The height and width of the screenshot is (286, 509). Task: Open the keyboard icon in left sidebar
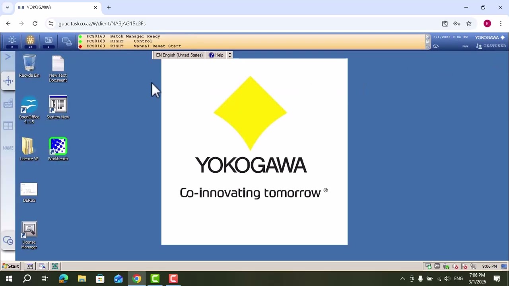[x=8, y=104]
